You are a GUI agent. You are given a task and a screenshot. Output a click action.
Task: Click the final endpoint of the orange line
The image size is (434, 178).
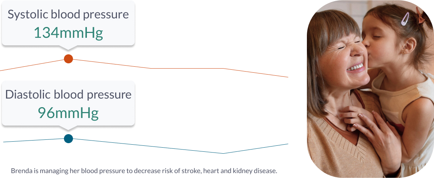(288, 77)
